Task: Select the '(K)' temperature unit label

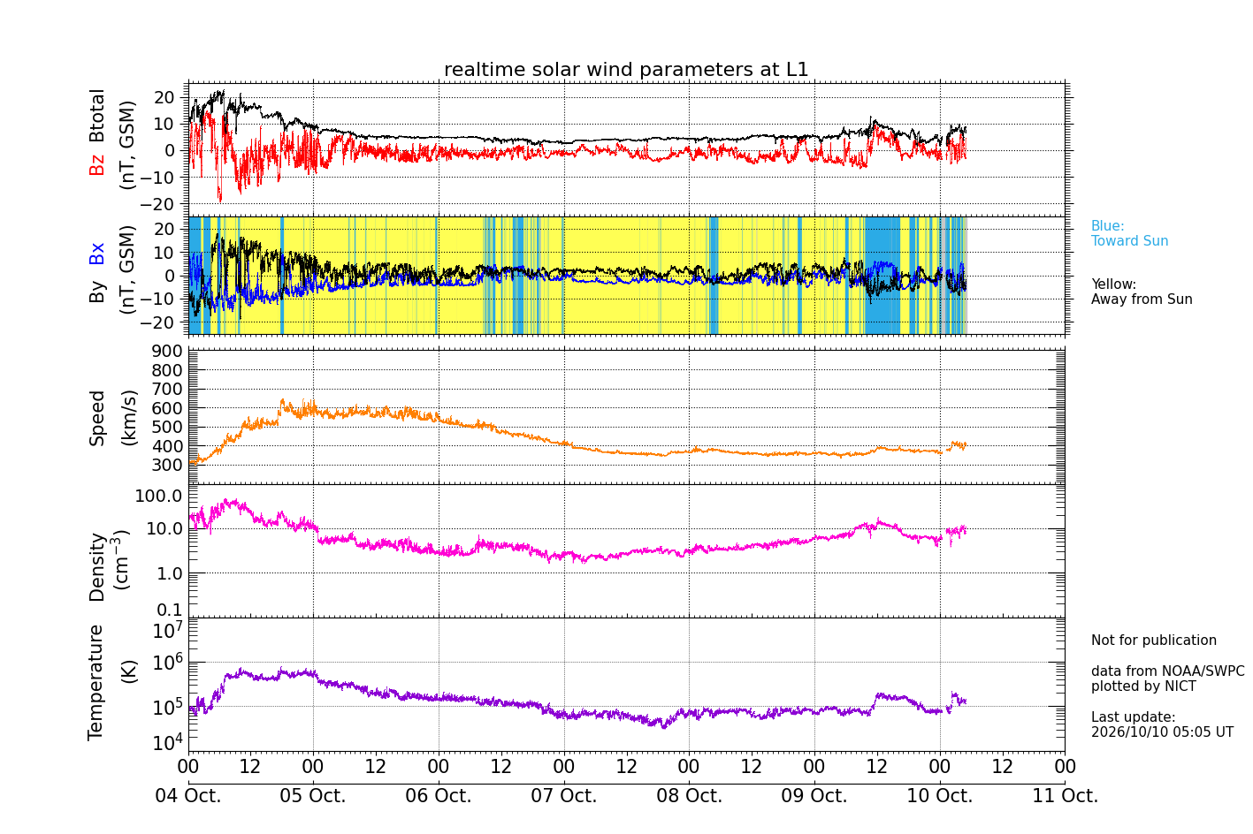Action: [128, 671]
